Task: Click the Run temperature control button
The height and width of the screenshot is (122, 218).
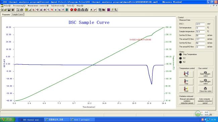Action: pos(186,74)
